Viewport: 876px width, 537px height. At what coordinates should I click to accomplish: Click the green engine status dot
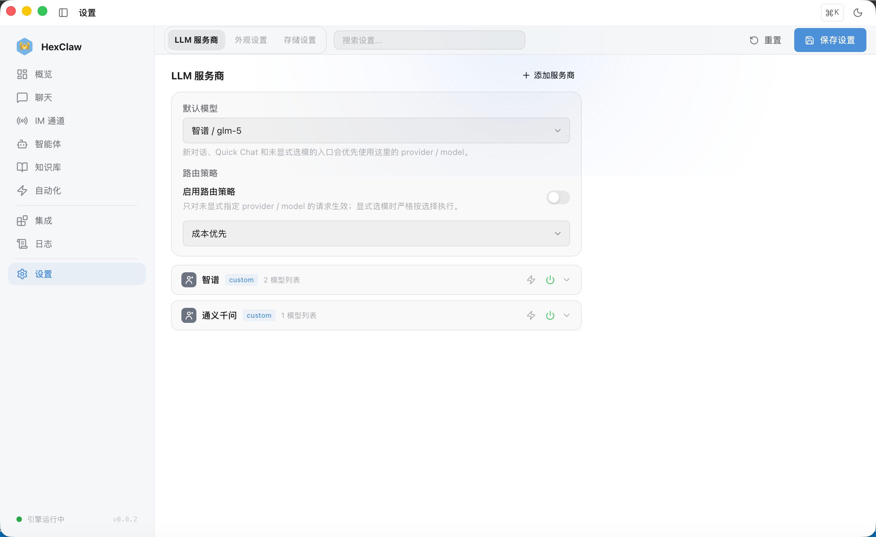coord(19,519)
